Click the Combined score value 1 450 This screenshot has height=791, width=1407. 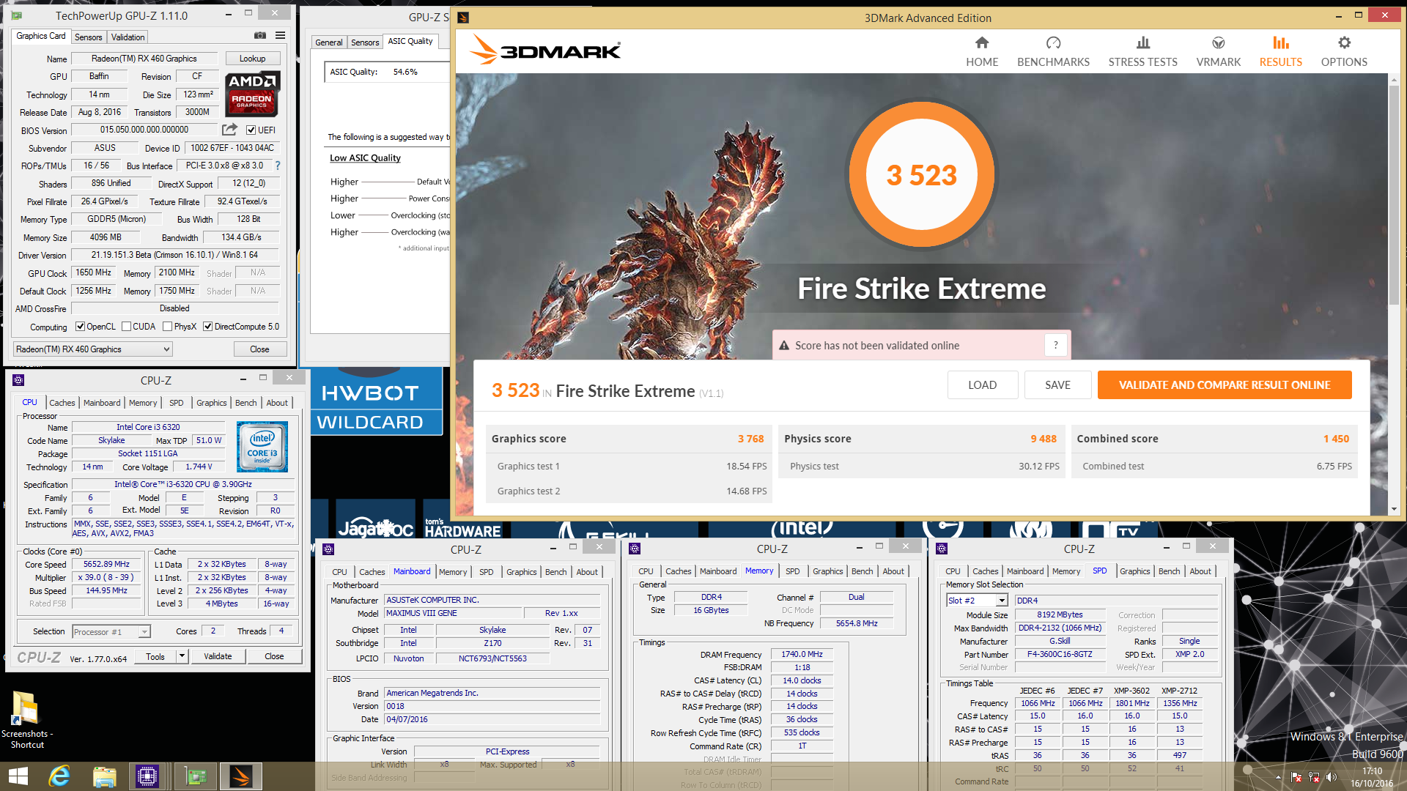(1336, 439)
